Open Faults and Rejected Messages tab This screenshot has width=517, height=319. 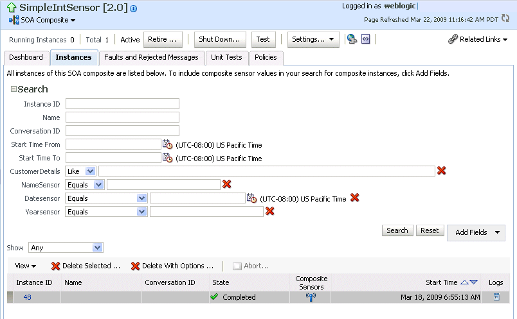tap(151, 57)
